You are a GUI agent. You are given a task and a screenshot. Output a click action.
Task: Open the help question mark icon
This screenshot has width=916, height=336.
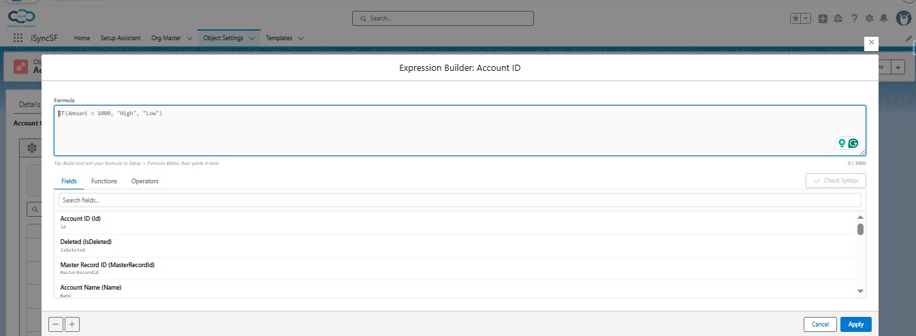pos(854,18)
